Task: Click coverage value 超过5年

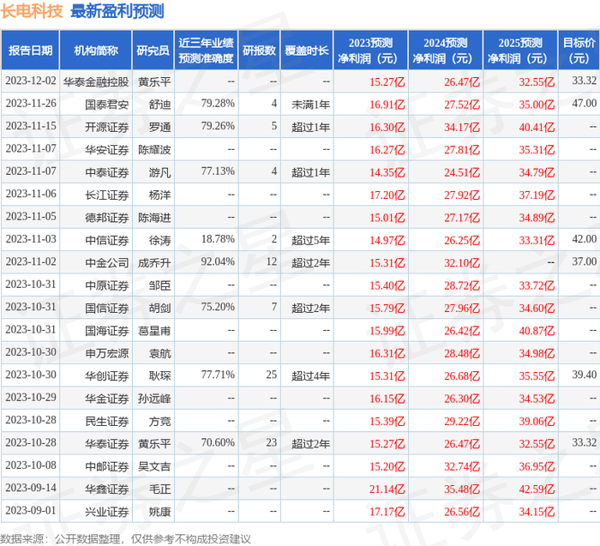Action: click(310, 240)
